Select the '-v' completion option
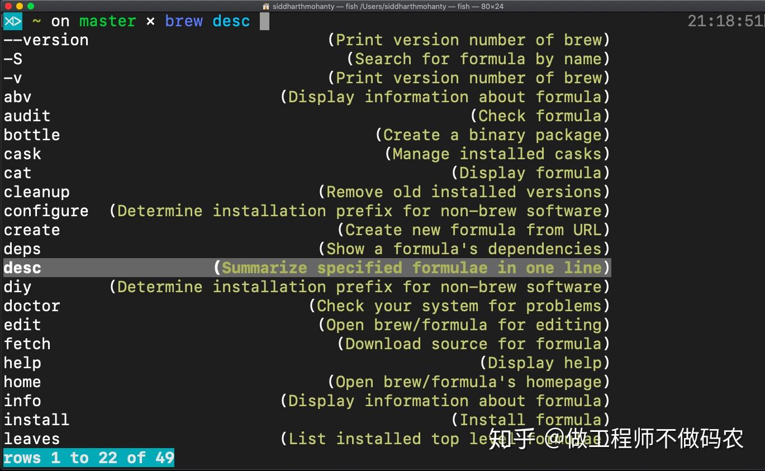Image resolution: width=765 pixels, height=471 pixels. pyautogui.click(x=13, y=78)
